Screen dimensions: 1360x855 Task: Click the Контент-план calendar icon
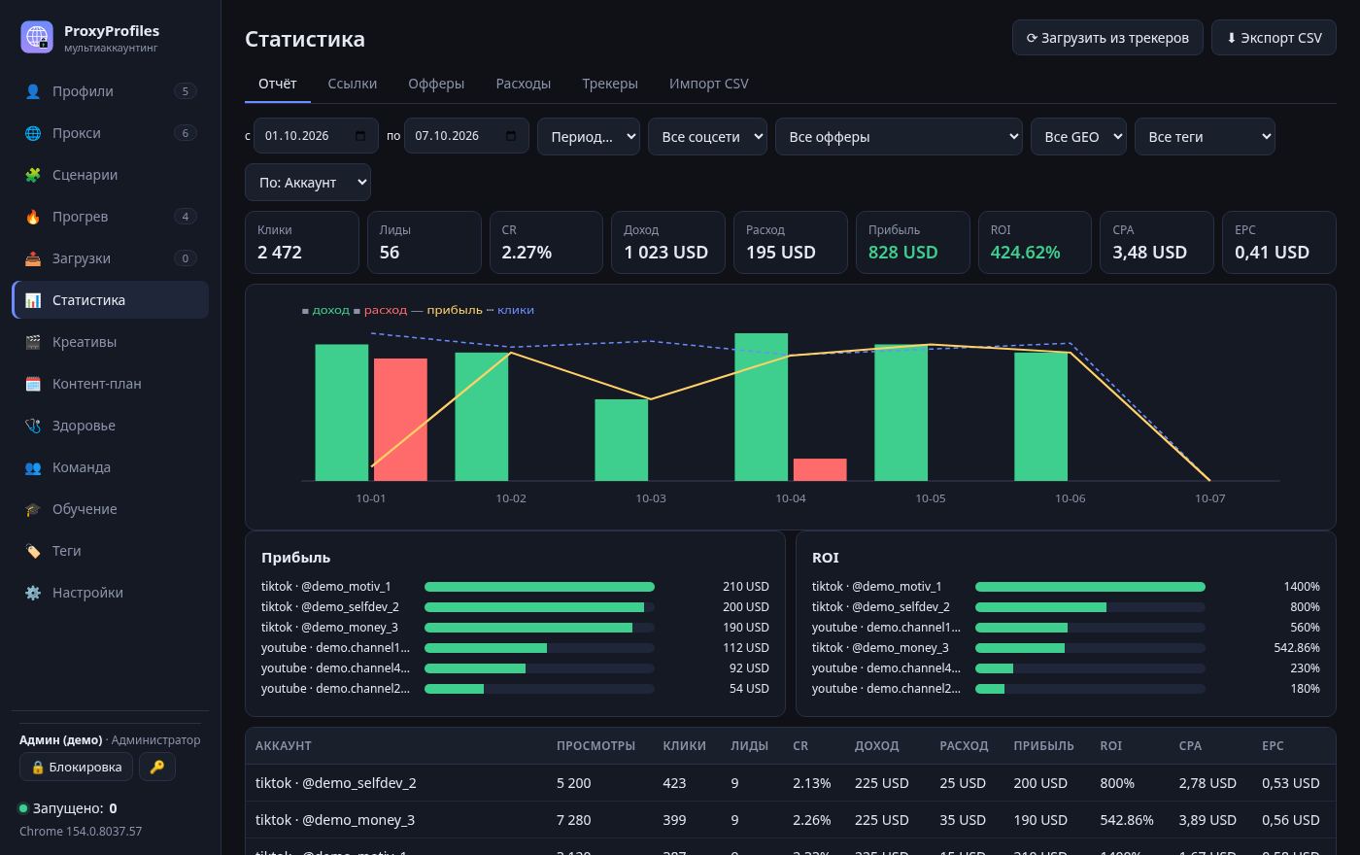[33, 384]
